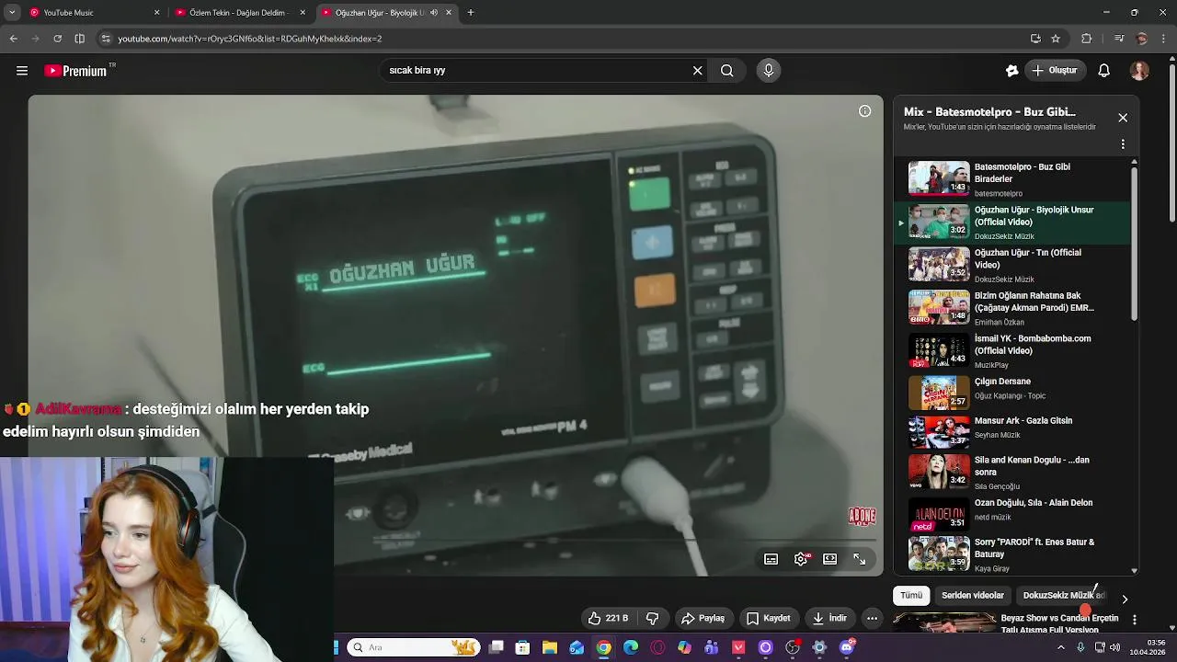Click Mix playlist scrollbar down arrow
The image size is (1177, 662).
click(x=1134, y=570)
